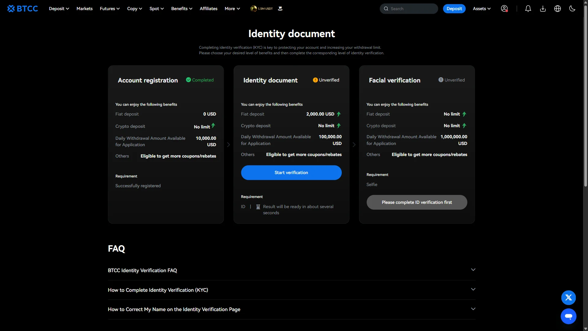Expand How to Correct My Name FAQ
This screenshot has height=331, width=588.
pyautogui.click(x=292, y=309)
